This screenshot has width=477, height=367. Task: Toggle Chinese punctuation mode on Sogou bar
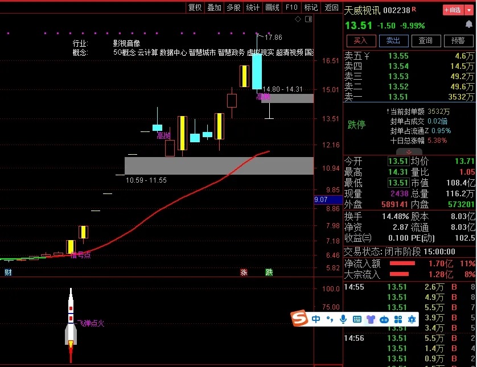[330, 319]
